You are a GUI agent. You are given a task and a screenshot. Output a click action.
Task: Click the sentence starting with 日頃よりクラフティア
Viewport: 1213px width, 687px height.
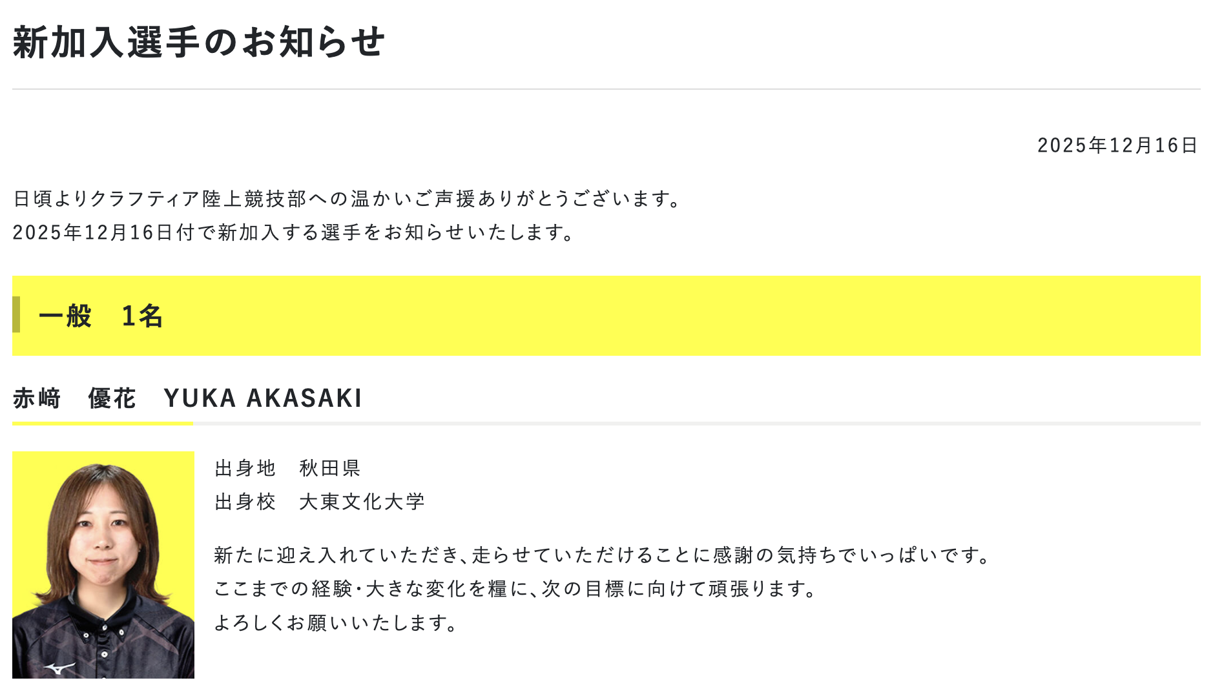click(347, 199)
